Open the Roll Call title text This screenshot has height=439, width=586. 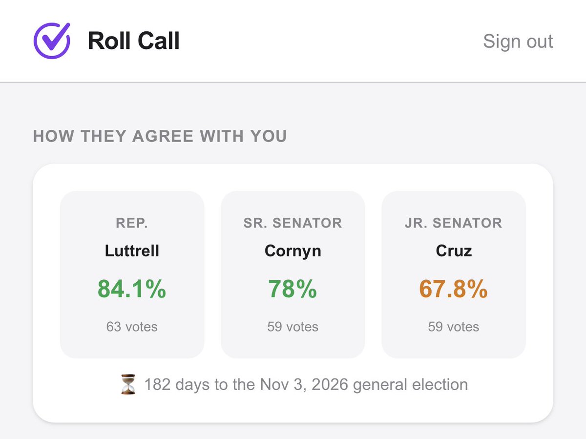(134, 41)
